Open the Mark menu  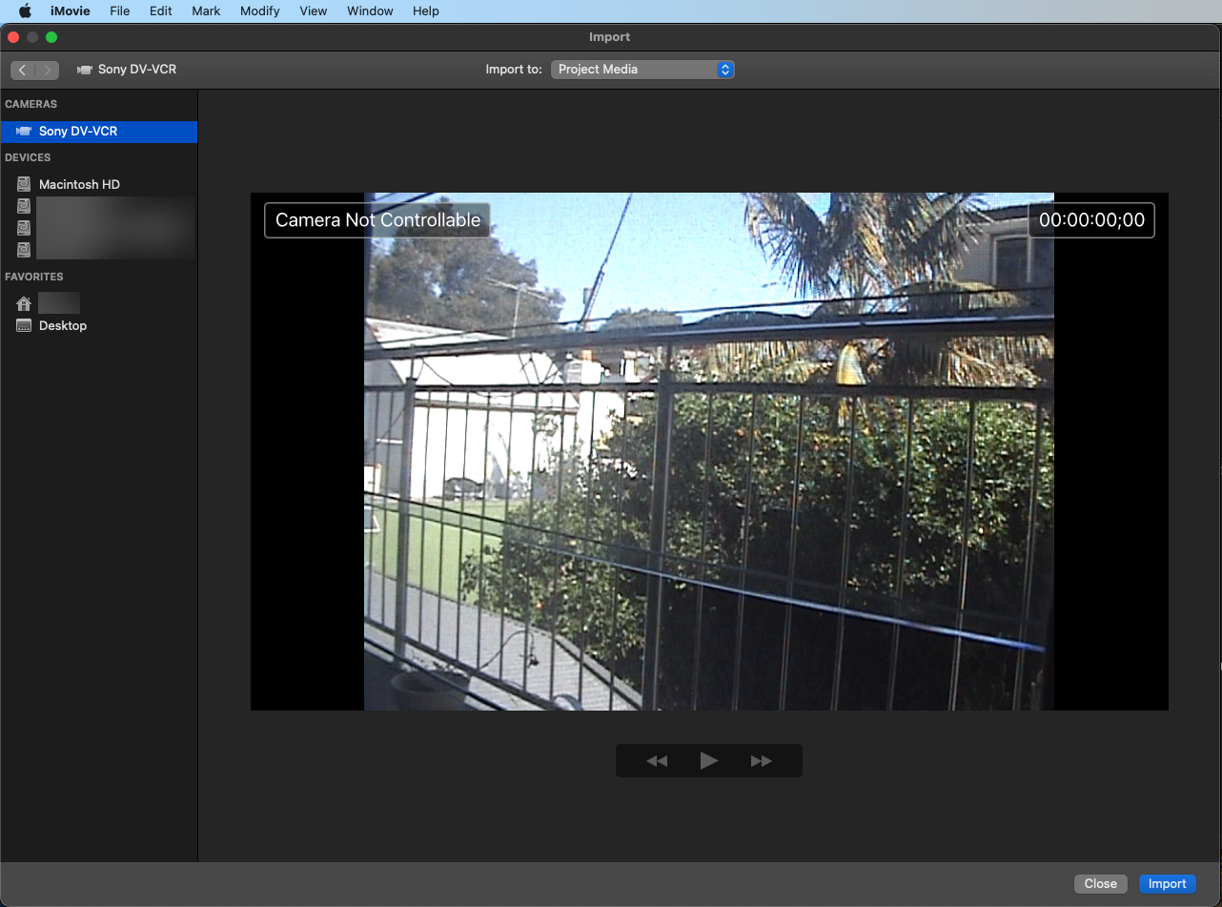[206, 11]
